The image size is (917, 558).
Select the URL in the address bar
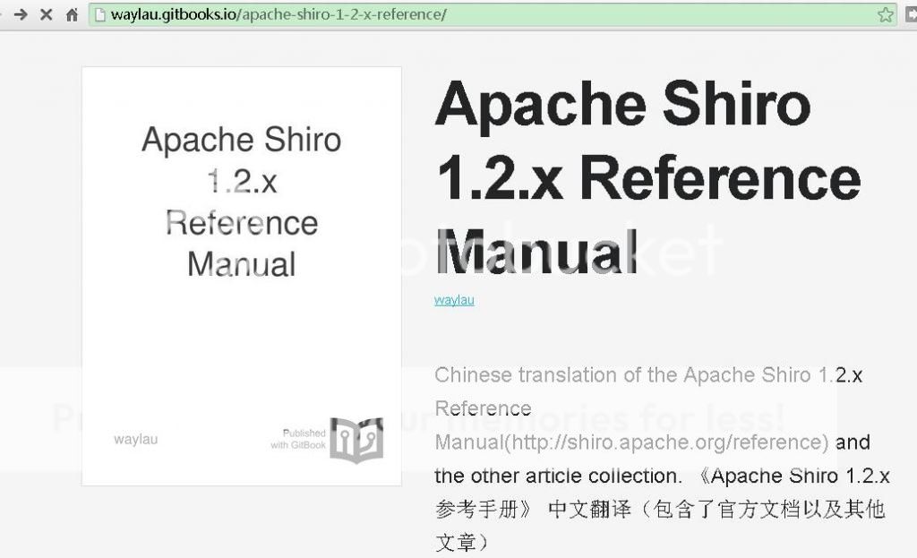(x=269, y=14)
